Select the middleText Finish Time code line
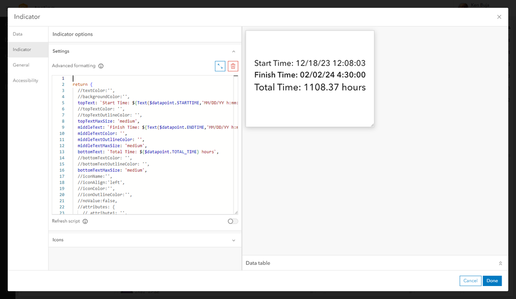The height and width of the screenshot is (299, 516). coord(158,127)
